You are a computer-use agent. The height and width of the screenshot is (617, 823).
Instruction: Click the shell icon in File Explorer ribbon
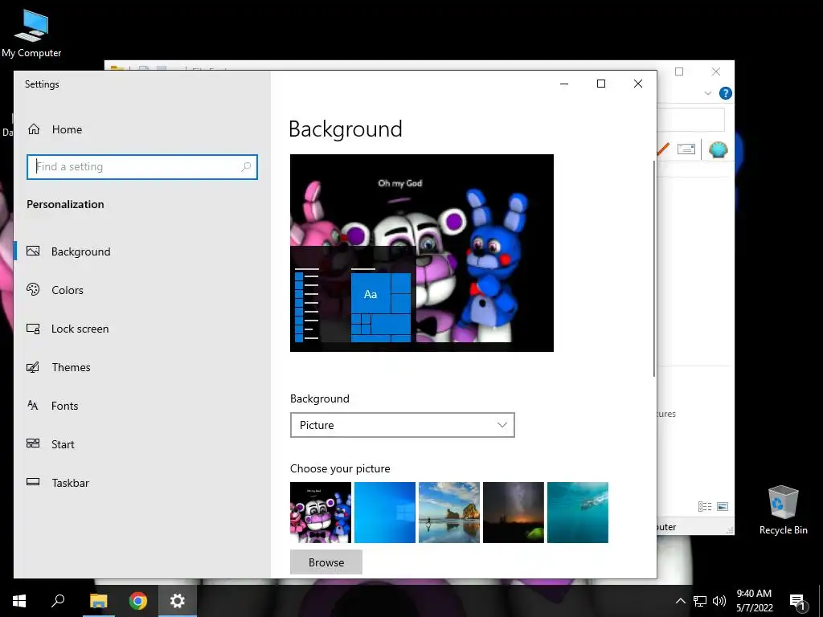(718, 149)
